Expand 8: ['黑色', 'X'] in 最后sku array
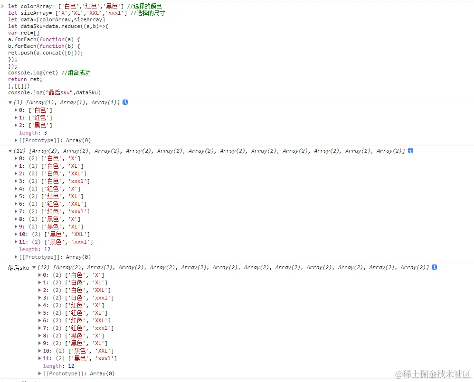The height and width of the screenshot is (382, 474). [x=39, y=336]
